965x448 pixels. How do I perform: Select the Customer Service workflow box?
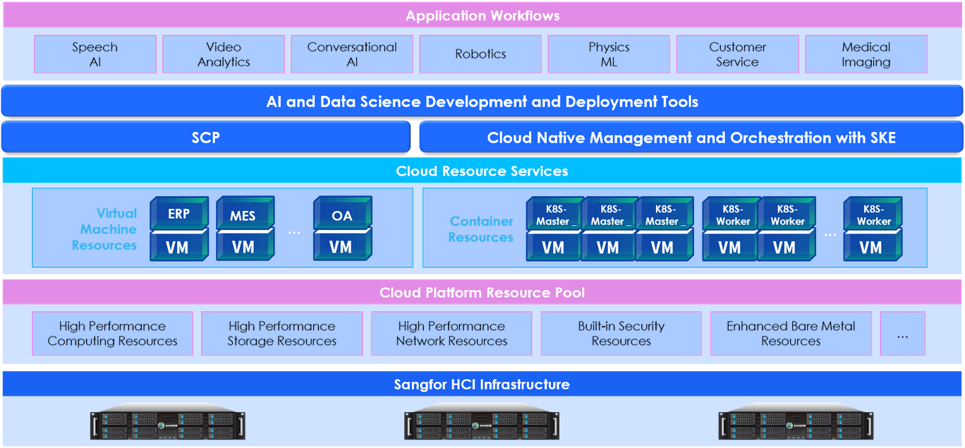pos(737,54)
